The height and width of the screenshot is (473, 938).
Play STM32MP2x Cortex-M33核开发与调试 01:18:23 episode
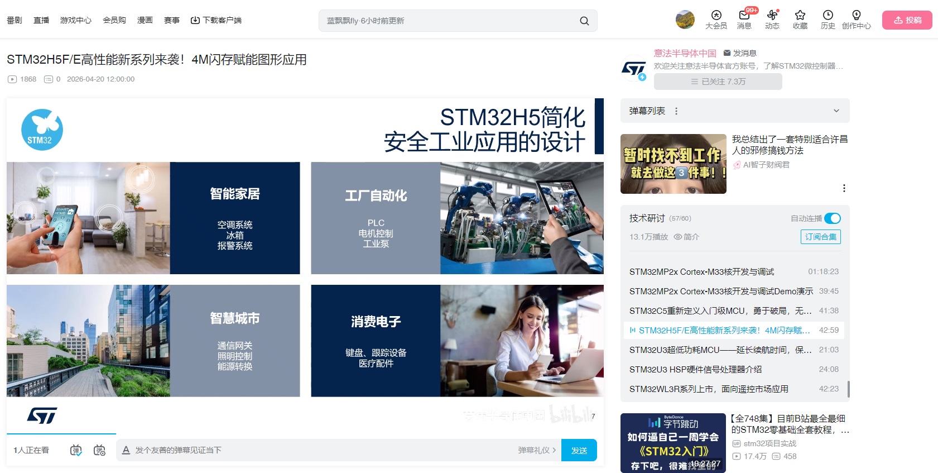(x=734, y=271)
